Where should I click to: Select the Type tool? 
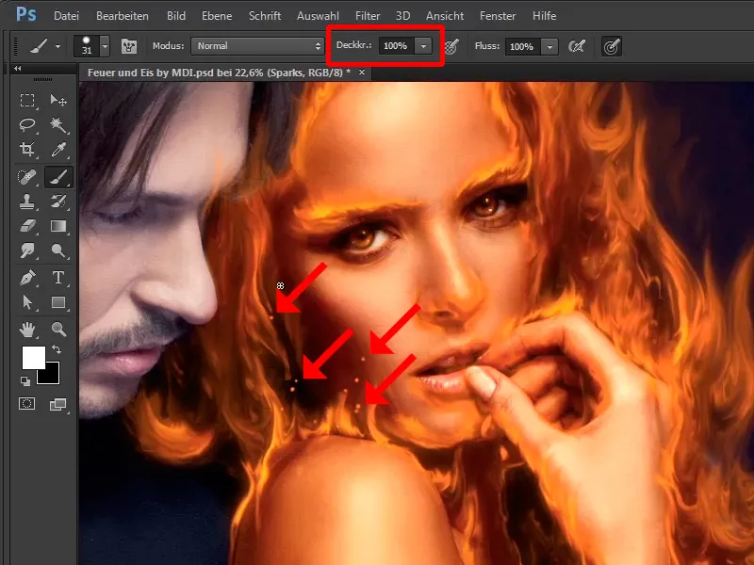pos(58,278)
